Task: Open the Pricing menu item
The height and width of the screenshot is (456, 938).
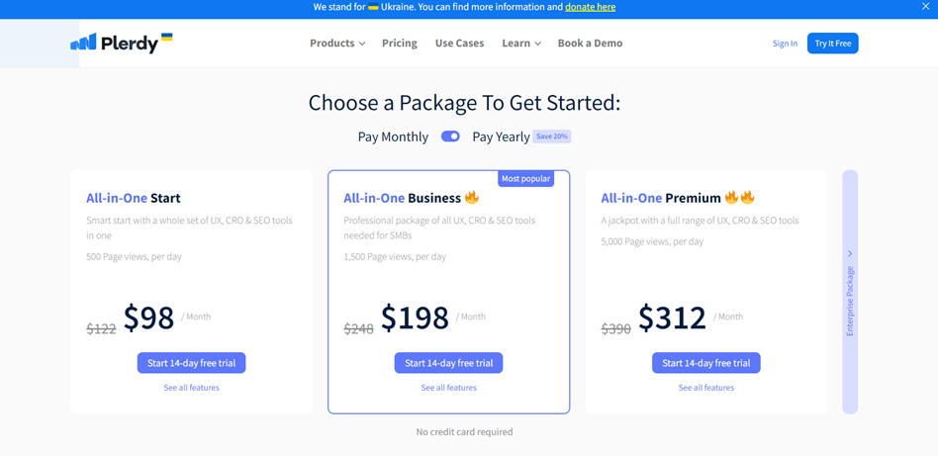Action: point(400,44)
